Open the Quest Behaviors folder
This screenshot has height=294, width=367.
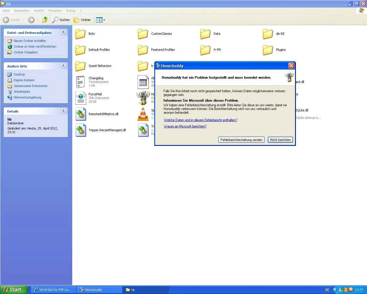click(80, 66)
